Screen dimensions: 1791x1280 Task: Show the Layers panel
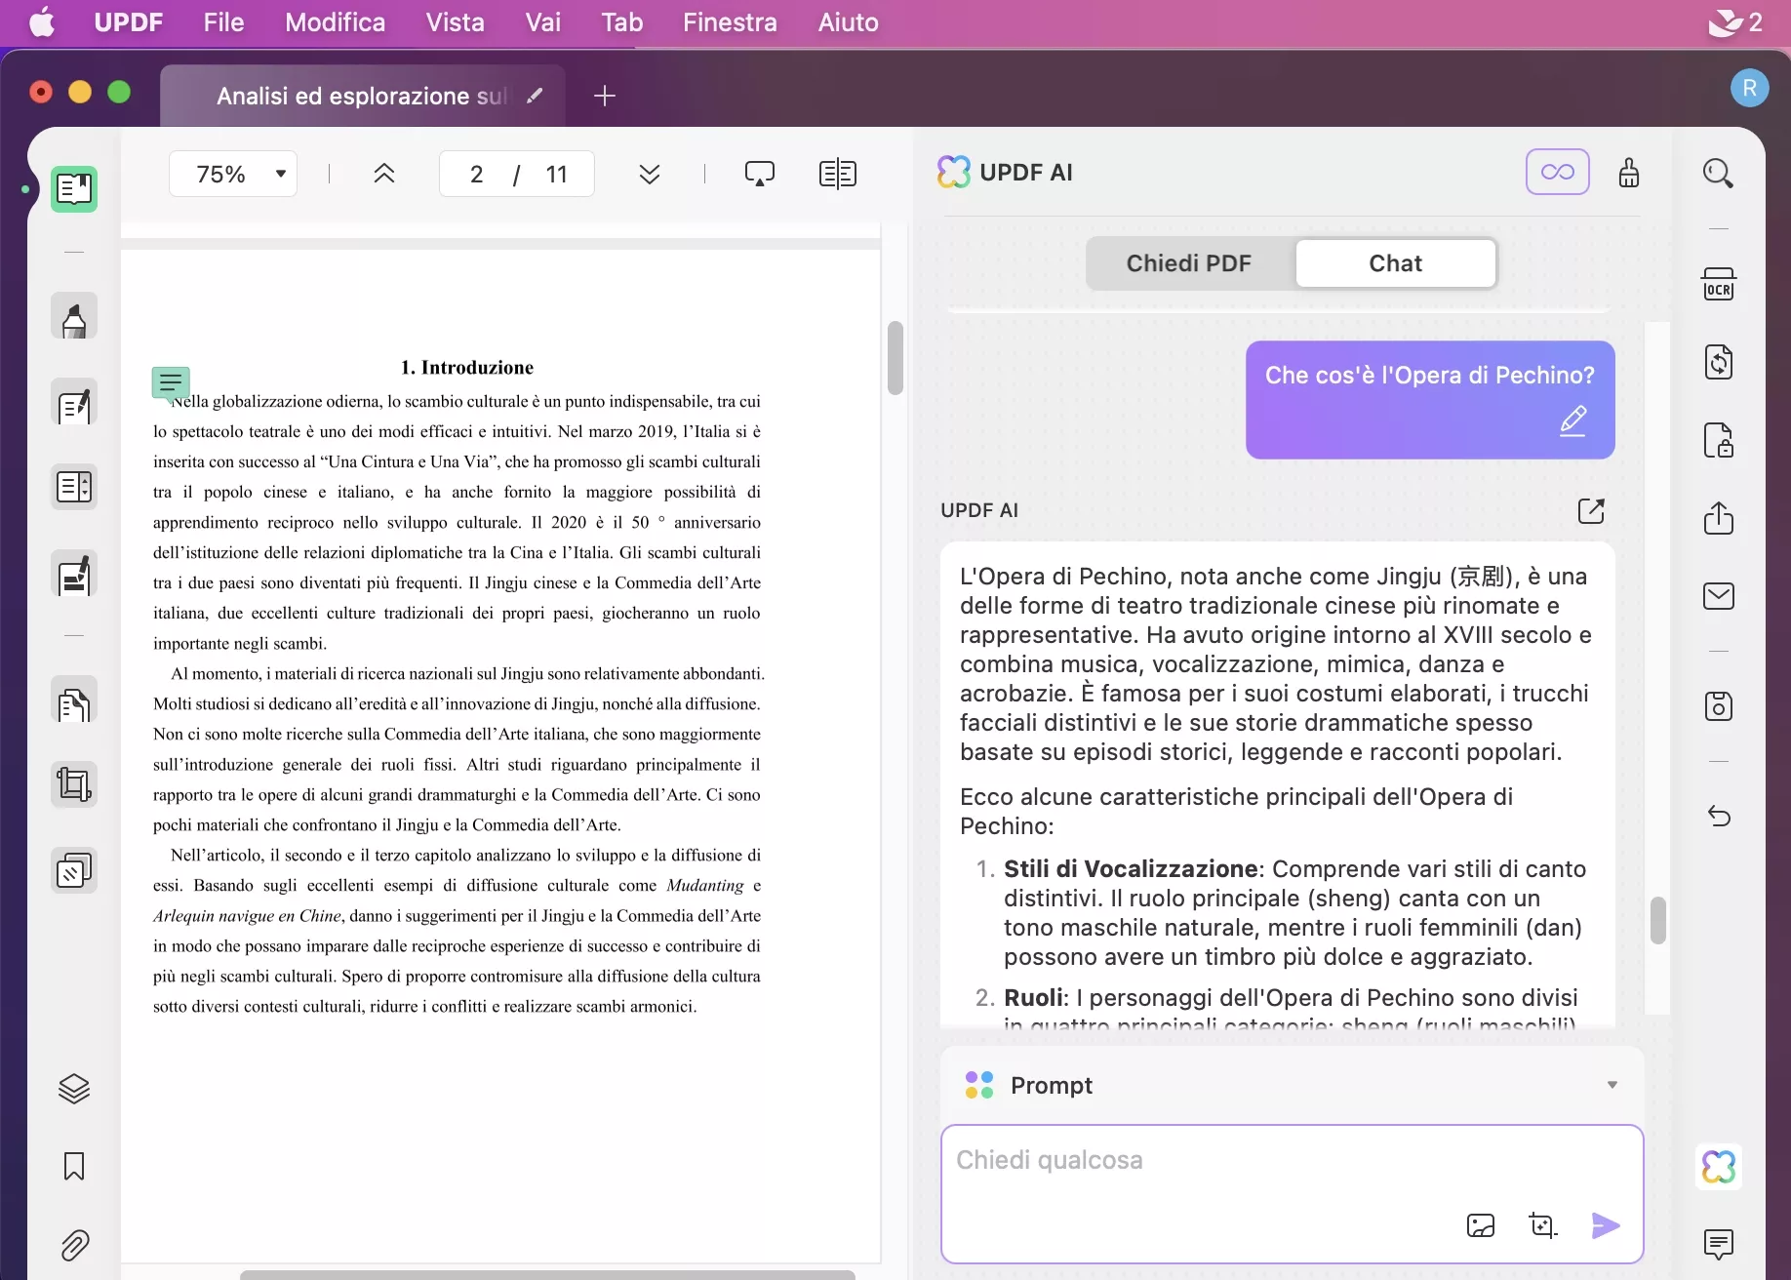pos(74,1089)
